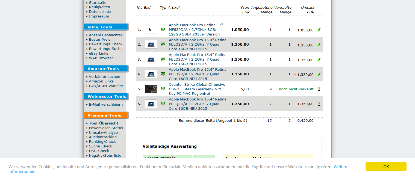Click the Artikel column header
The width and height of the screenshot is (415, 178).
(174, 8)
